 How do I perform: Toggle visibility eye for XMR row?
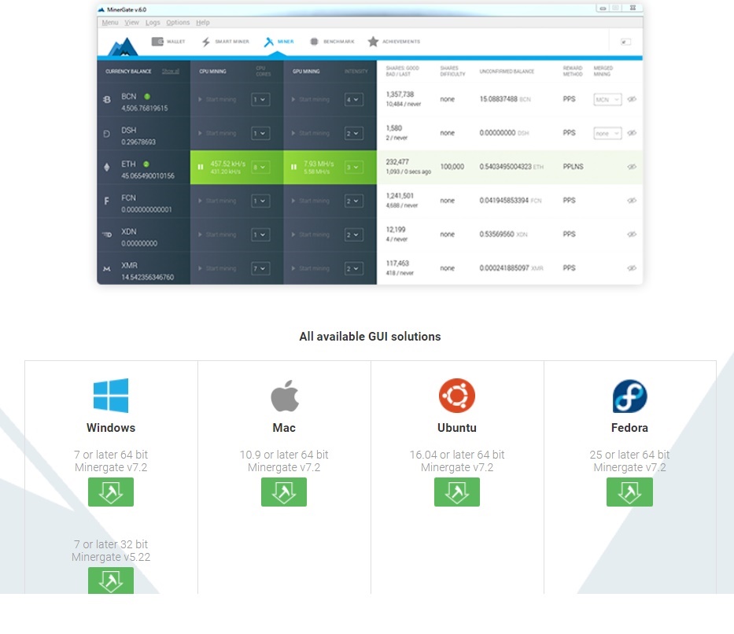click(632, 268)
